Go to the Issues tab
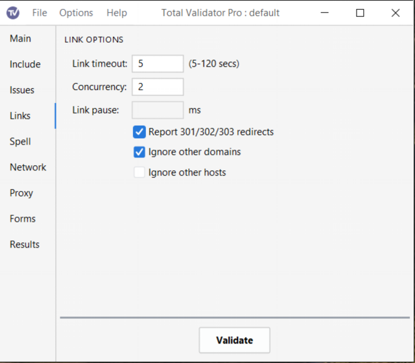The width and height of the screenshot is (415, 363). click(22, 90)
